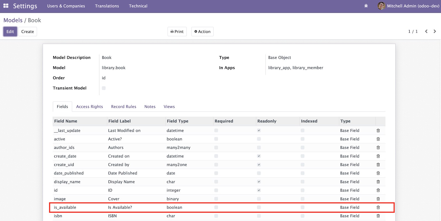Click the 1 / 1 pager counter
The width and height of the screenshot is (441, 221).
pos(413,32)
